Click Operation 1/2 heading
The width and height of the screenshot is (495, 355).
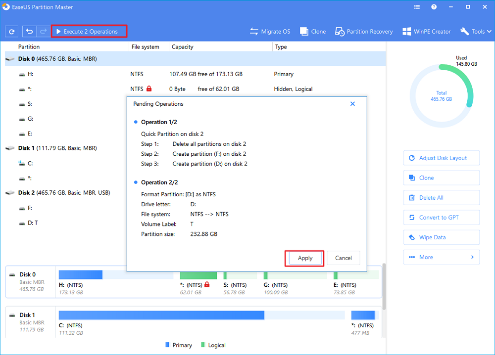point(159,122)
